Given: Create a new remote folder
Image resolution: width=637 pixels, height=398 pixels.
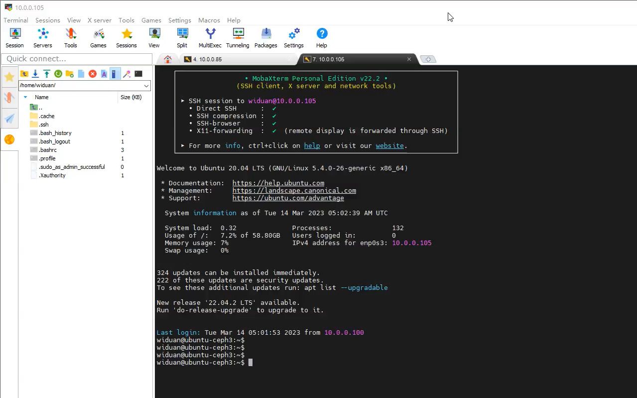Looking at the screenshot, I should click(70, 74).
